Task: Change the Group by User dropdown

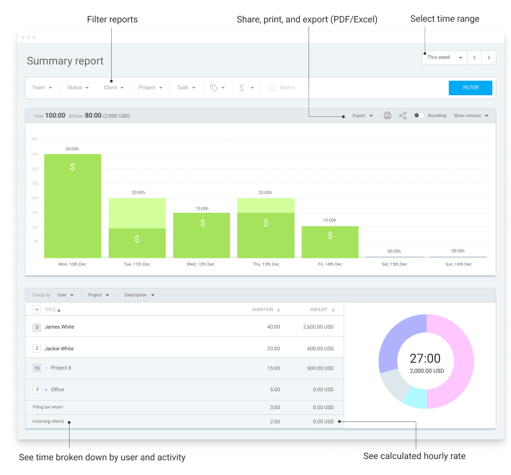Action: (65, 295)
